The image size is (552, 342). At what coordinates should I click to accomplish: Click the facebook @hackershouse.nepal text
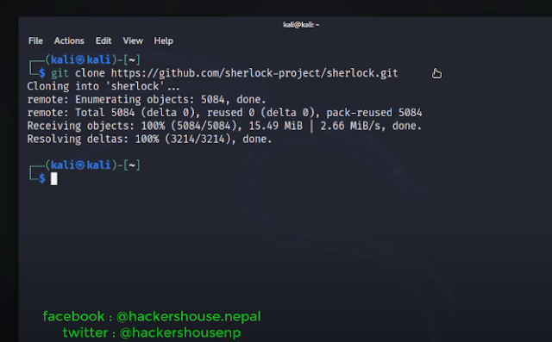[152, 316]
